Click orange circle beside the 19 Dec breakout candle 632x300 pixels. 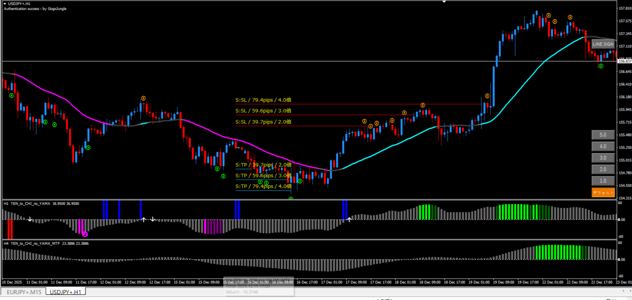(488, 96)
